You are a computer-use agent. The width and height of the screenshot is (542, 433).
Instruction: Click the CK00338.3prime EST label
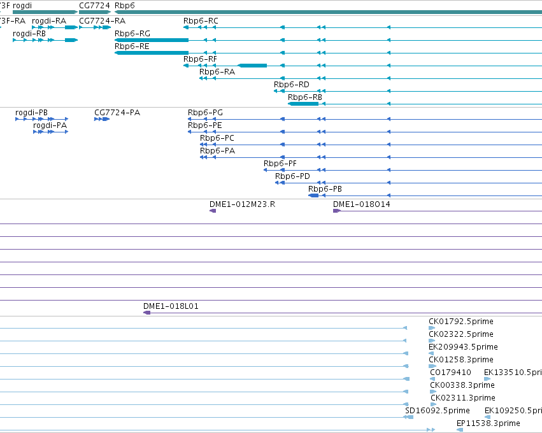(x=462, y=386)
